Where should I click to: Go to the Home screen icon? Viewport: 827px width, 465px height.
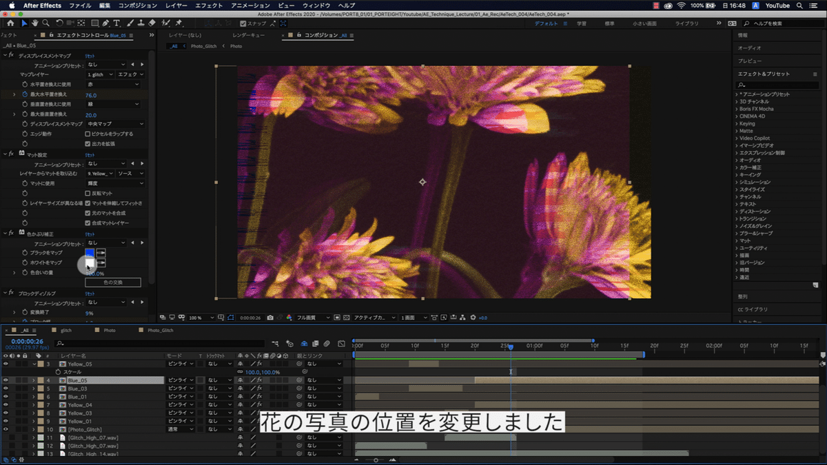(10, 23)
